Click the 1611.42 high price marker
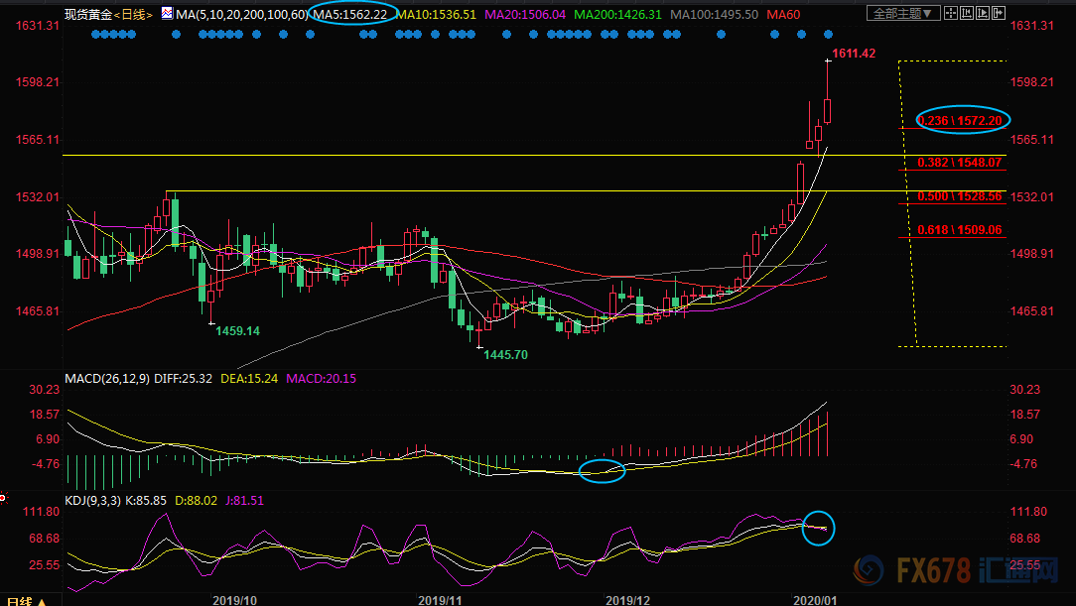This screenshot has height=606, width=1076. click(854, 54)
